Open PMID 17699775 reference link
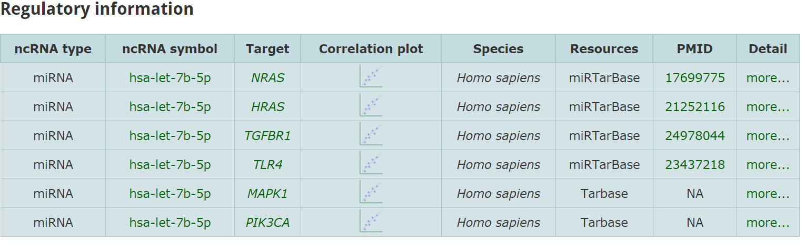805x249 pixels. (x=695, y=78)
